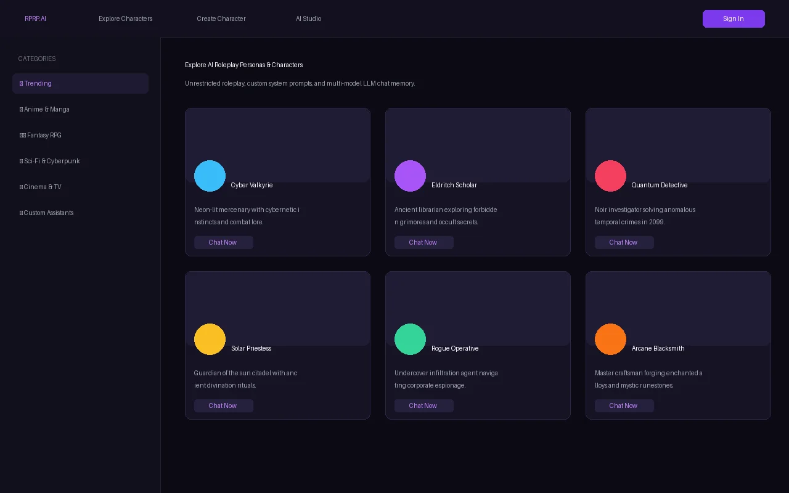This screenshot has height=493, width=789.
Task: Click Chat Now on Rogue Operative card
Action: [x=423, y=405]
